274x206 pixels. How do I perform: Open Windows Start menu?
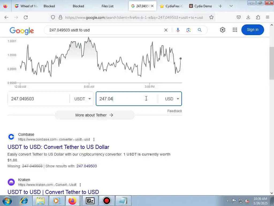pyautogui.click(x=7, y=201)
